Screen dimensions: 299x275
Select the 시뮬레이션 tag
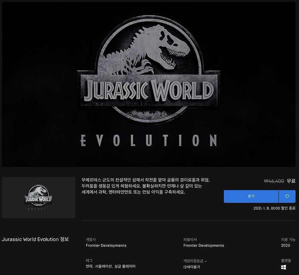point(104,266)
